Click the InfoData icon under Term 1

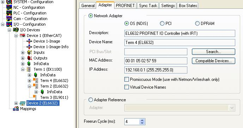36,75
